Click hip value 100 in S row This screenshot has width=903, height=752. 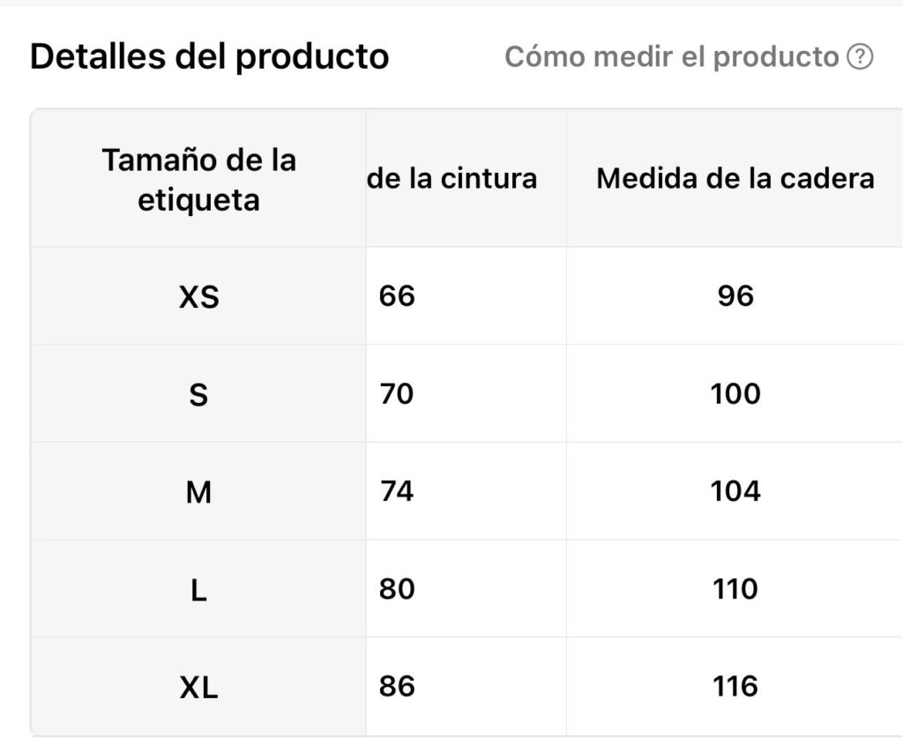[x=735, y=394]
